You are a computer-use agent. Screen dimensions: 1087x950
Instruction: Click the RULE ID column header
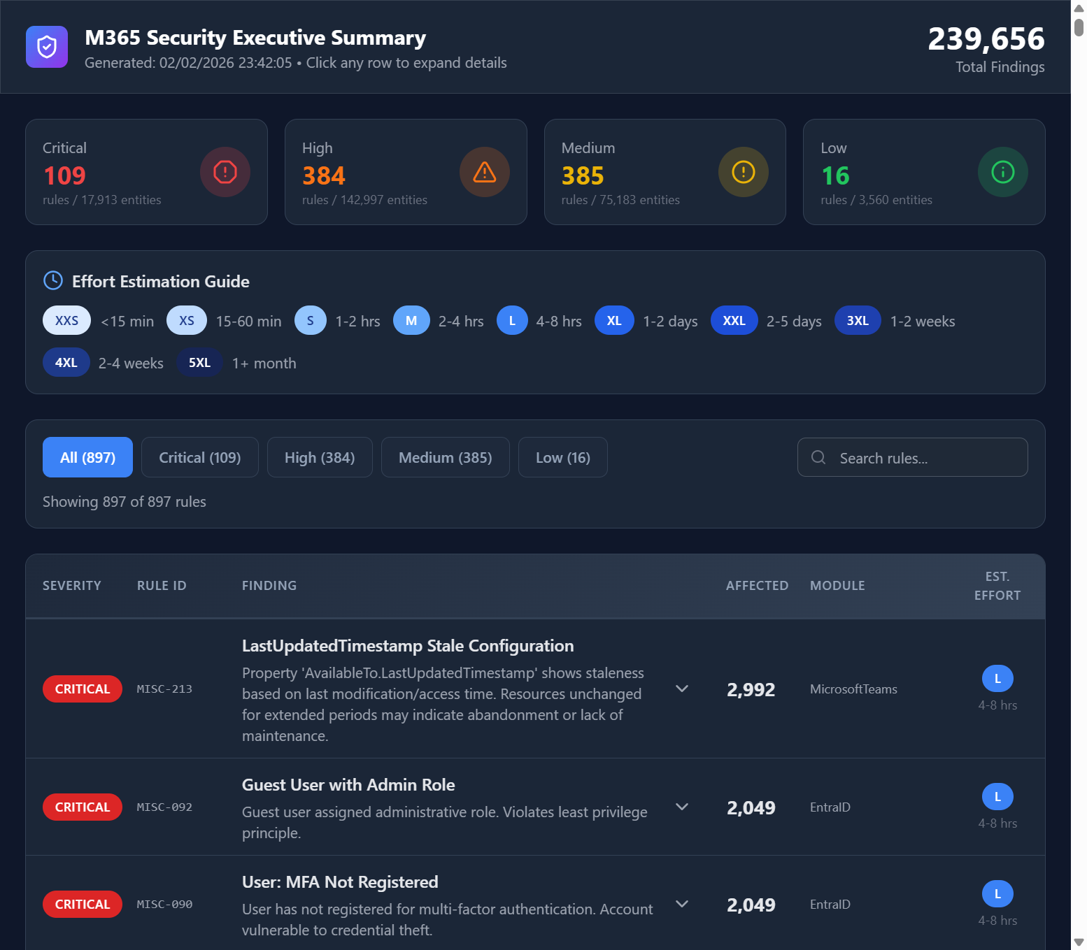(x=162, y=586)
